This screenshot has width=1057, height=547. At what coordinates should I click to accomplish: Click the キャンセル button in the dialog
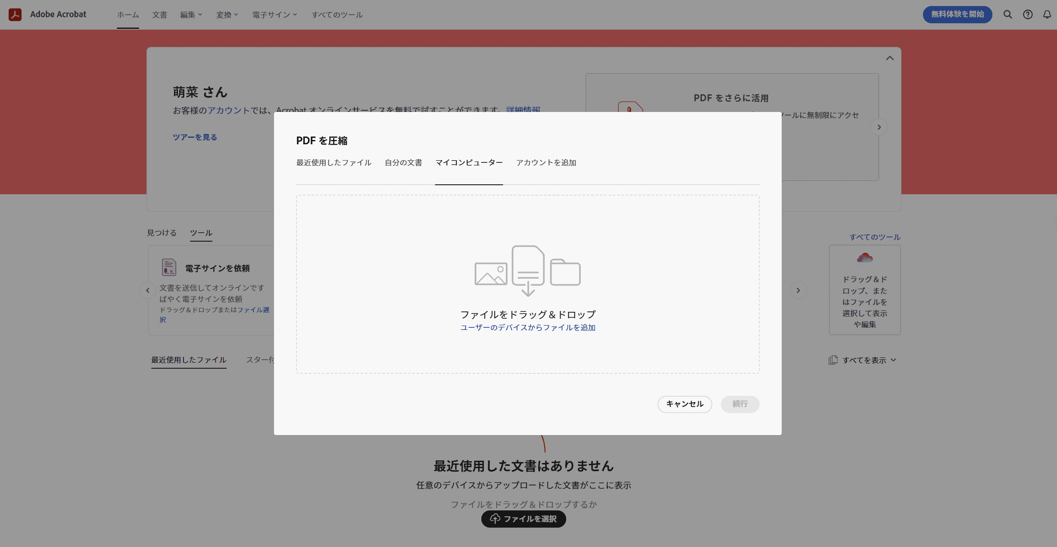pos(684,404)
